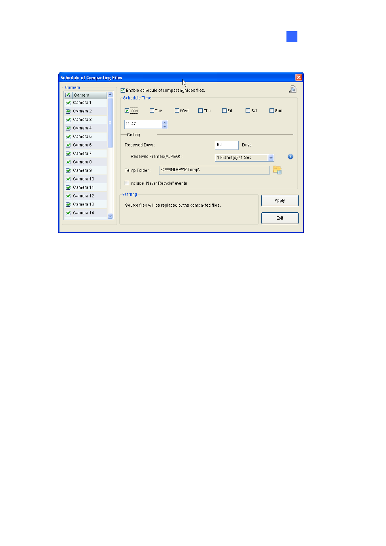Click the Apply button

pos(280,201)
